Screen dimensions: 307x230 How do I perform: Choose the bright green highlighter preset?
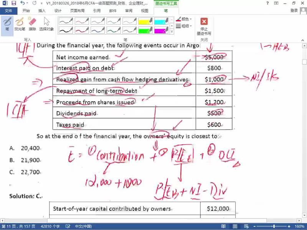click(x=145, y=30)
